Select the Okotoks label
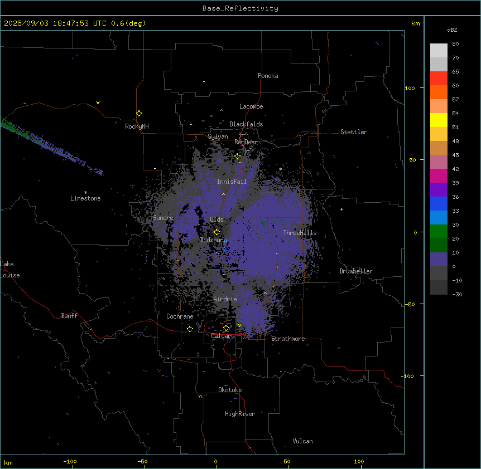Screen dimensions: 481x469 point(230,390)
